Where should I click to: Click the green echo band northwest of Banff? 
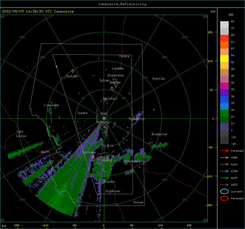point(25,150)
